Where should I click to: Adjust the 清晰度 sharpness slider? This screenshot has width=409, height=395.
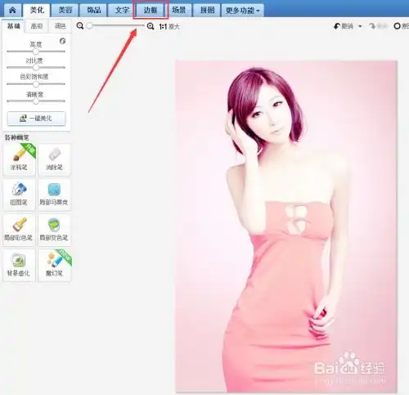(x=36, y=101)
